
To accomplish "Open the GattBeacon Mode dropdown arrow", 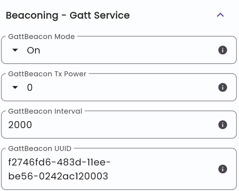I will coord(14,50).
